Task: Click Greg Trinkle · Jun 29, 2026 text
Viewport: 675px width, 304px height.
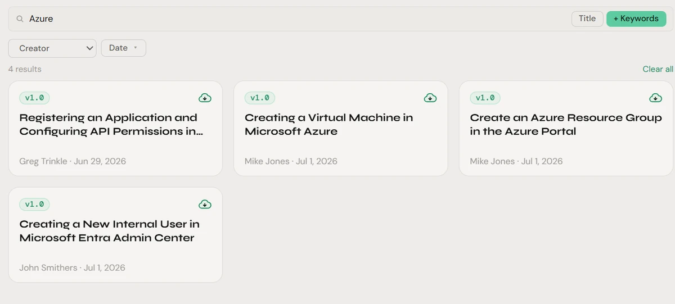Action: coord(73,161)
